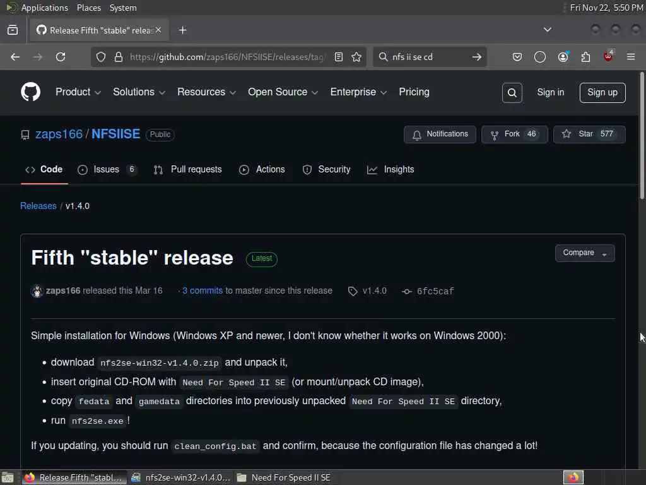Expand the Product menu
This screenshot has width=646, height=485.
[78, 92]
